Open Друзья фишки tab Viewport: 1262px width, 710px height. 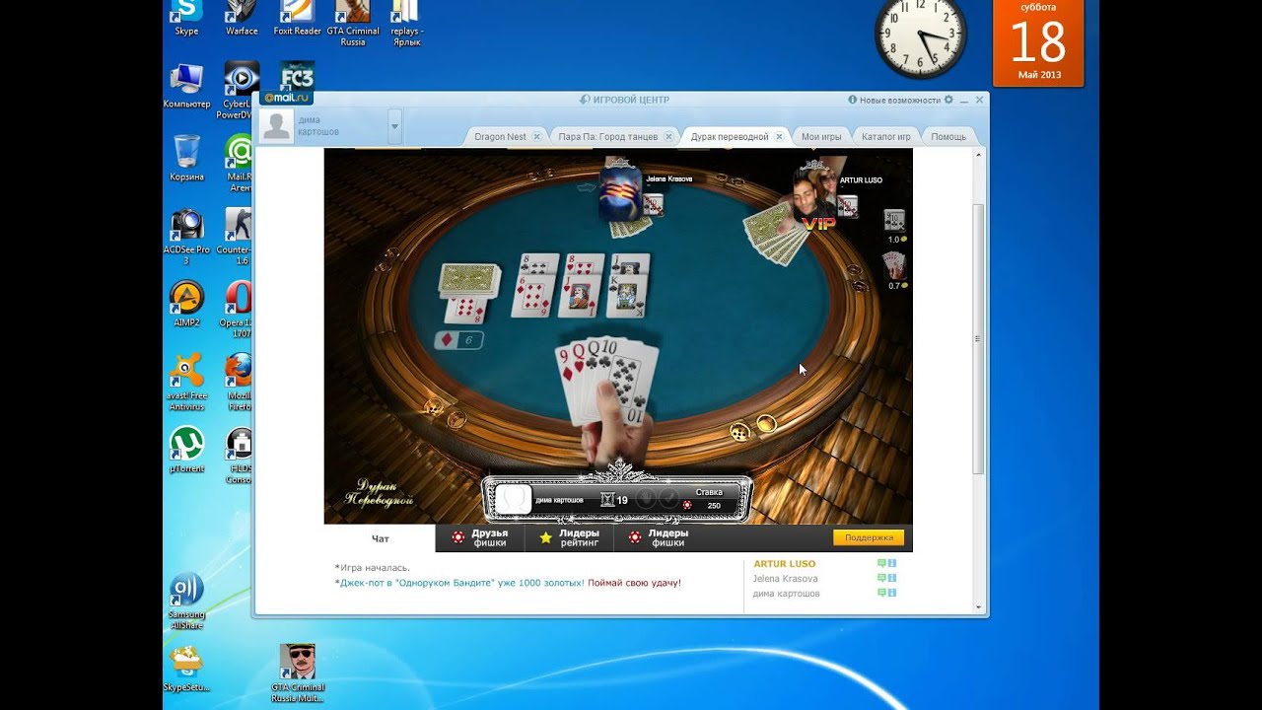click(479, 538)
